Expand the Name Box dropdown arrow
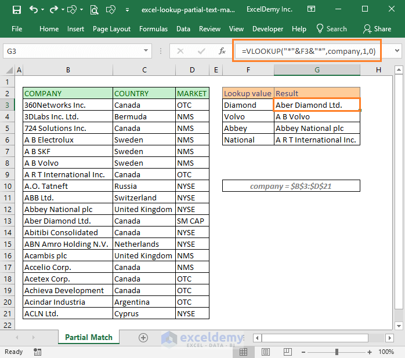This screenshot has height=358, width=405. pos(146,50)
